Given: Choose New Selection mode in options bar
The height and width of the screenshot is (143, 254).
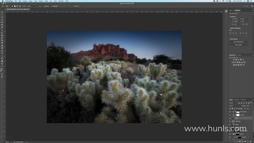Looking at the screenshot, I should (x=12, y=6).
